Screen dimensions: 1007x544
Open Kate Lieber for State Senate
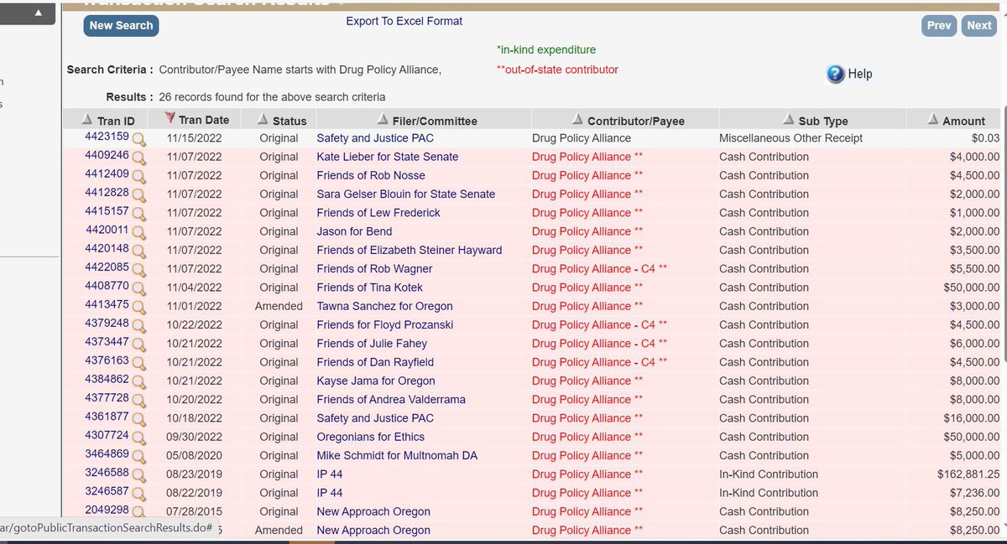point(388,157)
